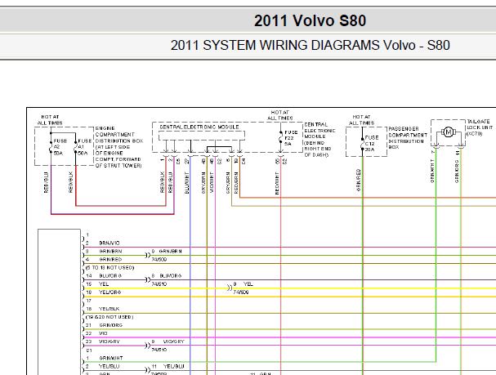Click the "18 YEL/BLK" connector row label

point(103,309)
